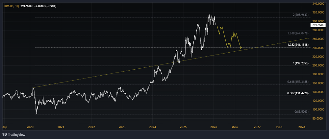This screenshot has height=139, width=329.
Task: Click the 2024 time axis label
Action: click(153, 127)
